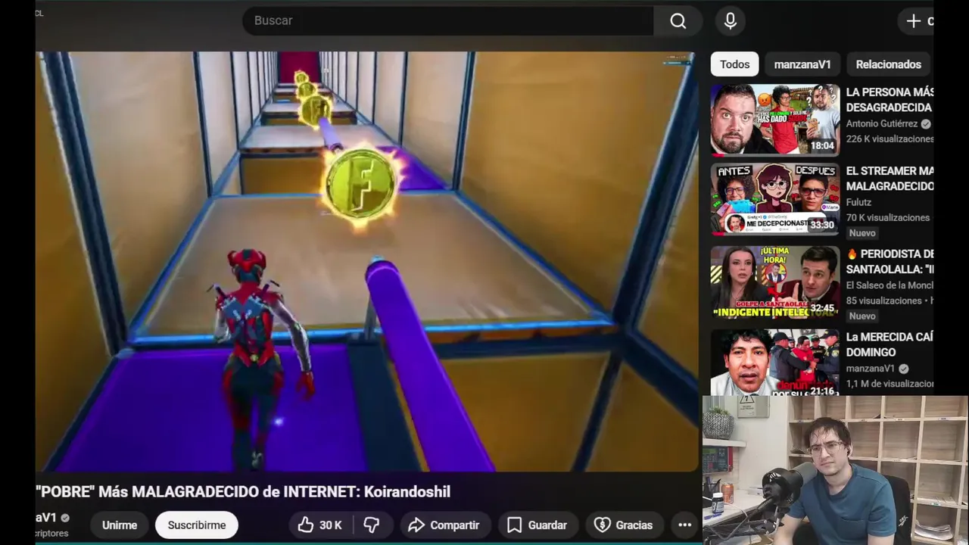The image size is (969, 545).
Task: Click the Compartir share button
Action: [x=444, y=525]
